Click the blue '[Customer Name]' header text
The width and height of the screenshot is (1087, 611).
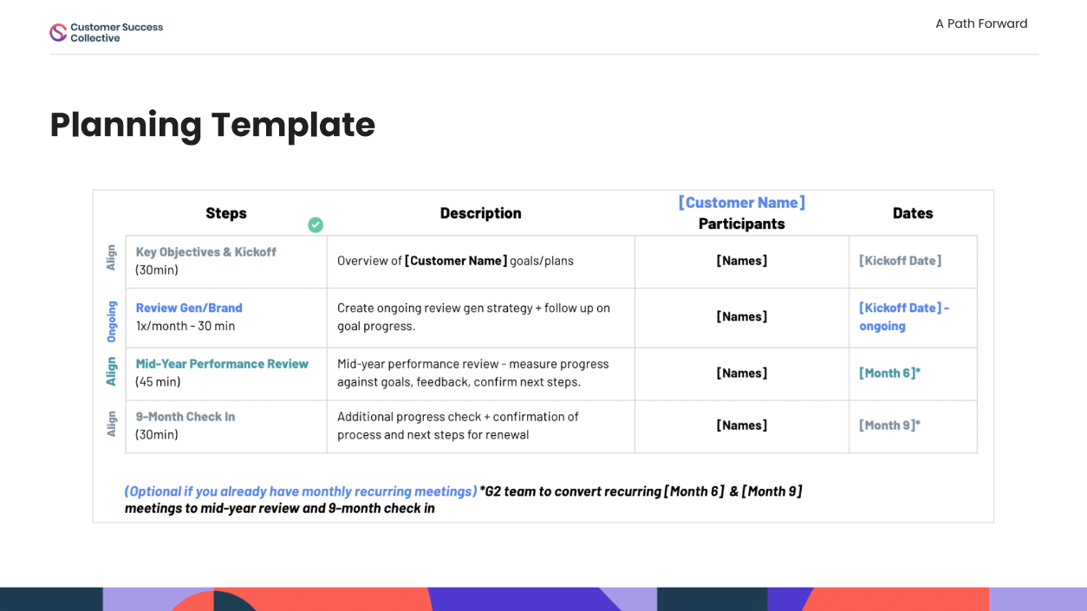point(742,203)
